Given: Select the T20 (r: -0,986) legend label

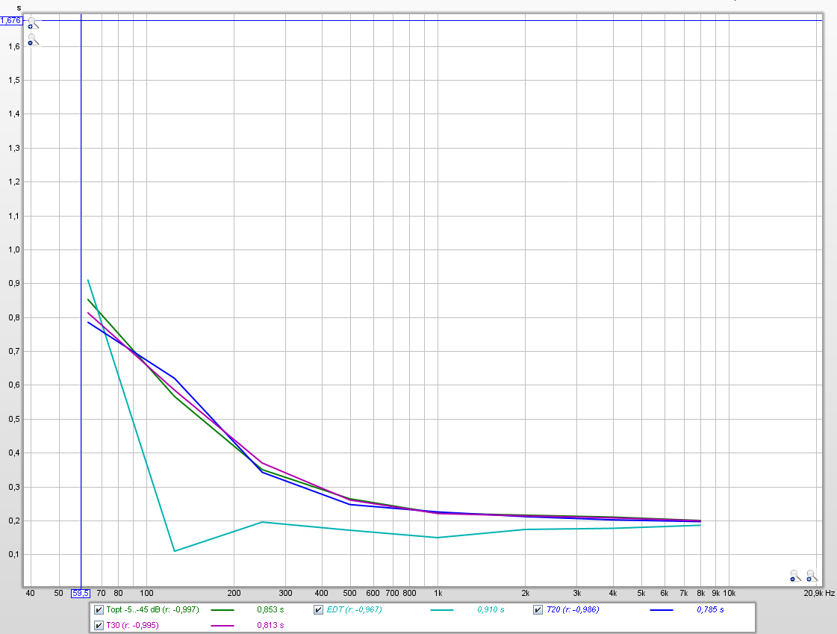Looking at the screenshot, I should (573, 610).
